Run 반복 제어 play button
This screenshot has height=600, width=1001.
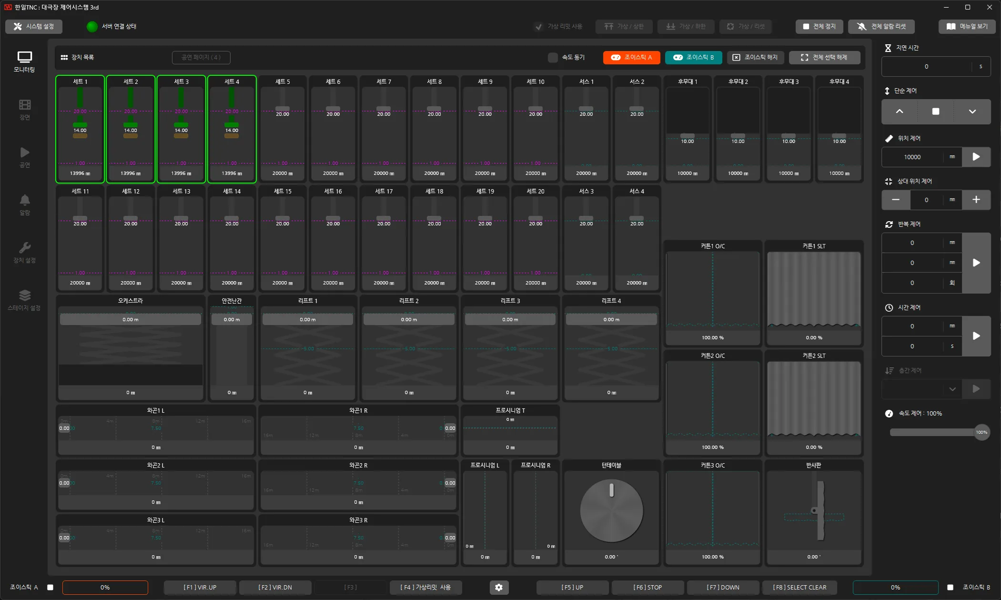(976, 263)
